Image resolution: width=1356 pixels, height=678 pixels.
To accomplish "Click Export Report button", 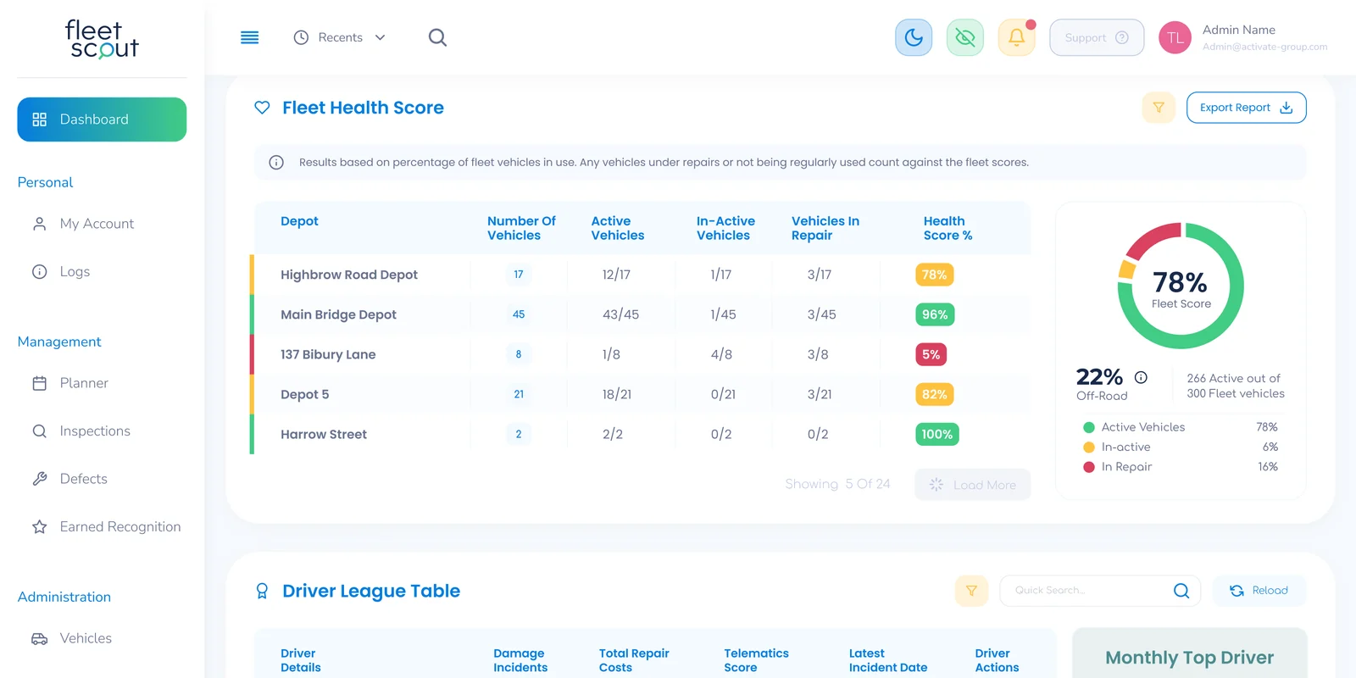I will tap(1246, 108).
